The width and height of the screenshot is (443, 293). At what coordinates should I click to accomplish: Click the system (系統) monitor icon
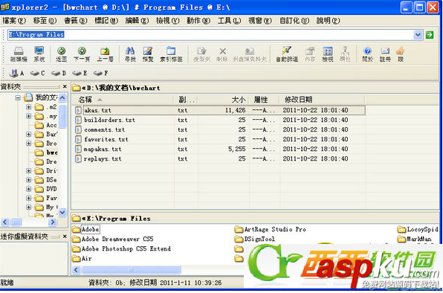(x=39, y=54)
